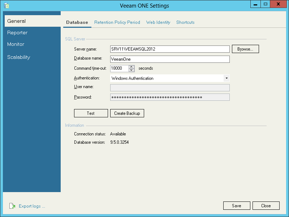The height and width of the screenshot is (217, 289).
Task: Click the Browse... button
Action: click(x=245, y=49)
